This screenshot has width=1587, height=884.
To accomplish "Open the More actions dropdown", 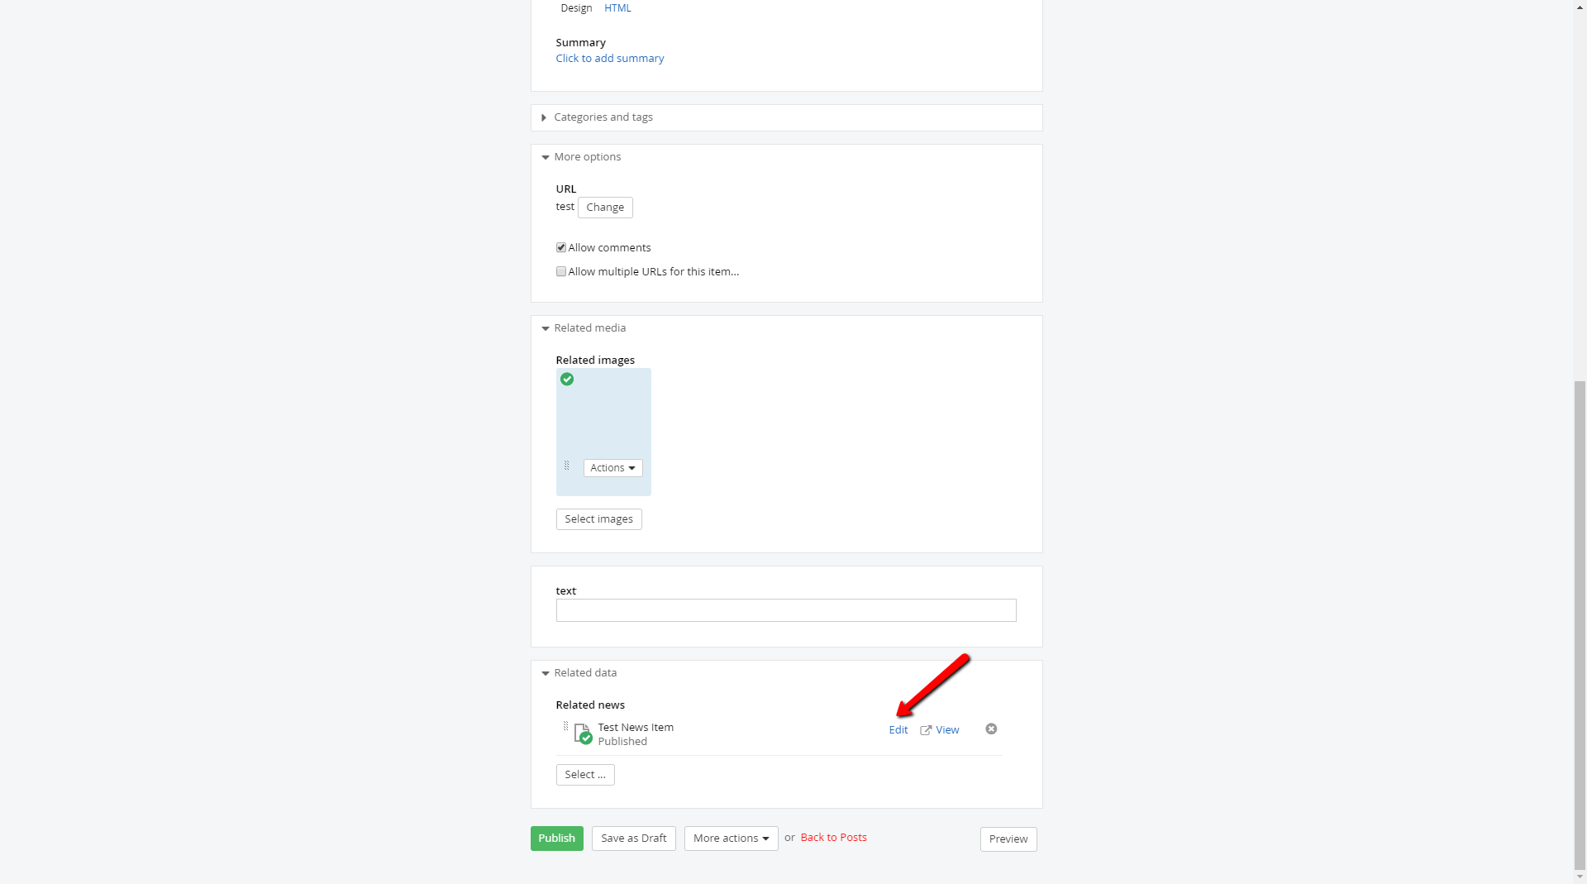I will [x=731, y=839].
